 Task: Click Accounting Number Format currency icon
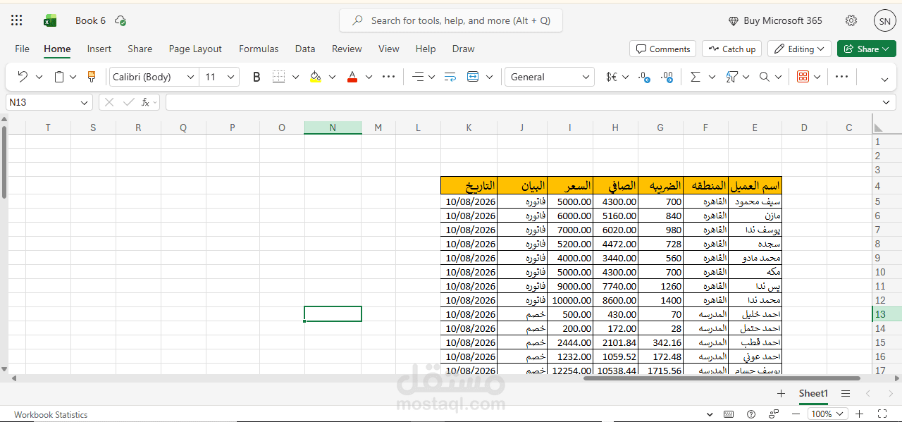click(x=612, y=77)
